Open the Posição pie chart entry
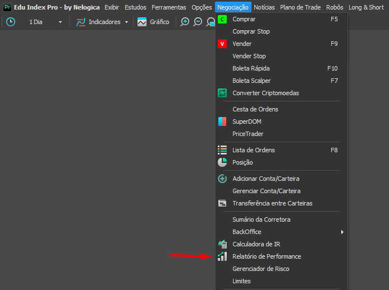389x290 pixels. click(242, 162)
